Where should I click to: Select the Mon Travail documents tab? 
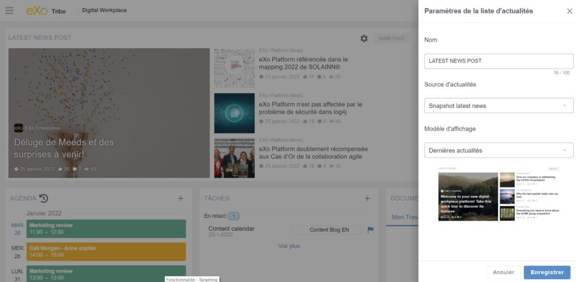(x=405, y=217)
